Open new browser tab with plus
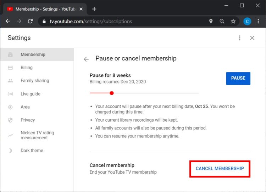This screenshot has height=192, width=266. click(x=94, y=9)
